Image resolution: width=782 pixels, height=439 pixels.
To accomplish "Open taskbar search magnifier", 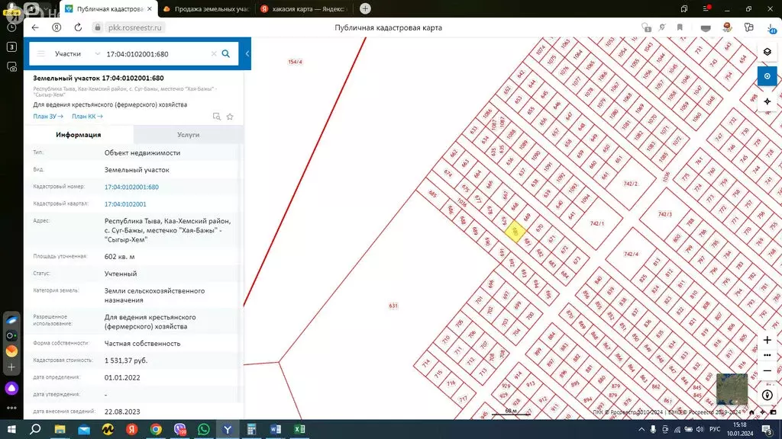I will [35, 429].
